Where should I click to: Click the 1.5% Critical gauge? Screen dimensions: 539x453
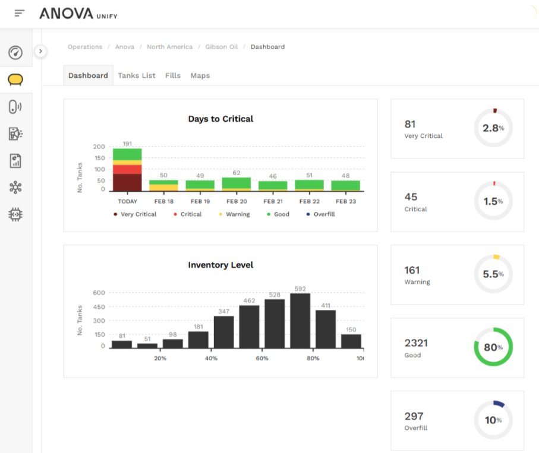click(x=493, y=201)
